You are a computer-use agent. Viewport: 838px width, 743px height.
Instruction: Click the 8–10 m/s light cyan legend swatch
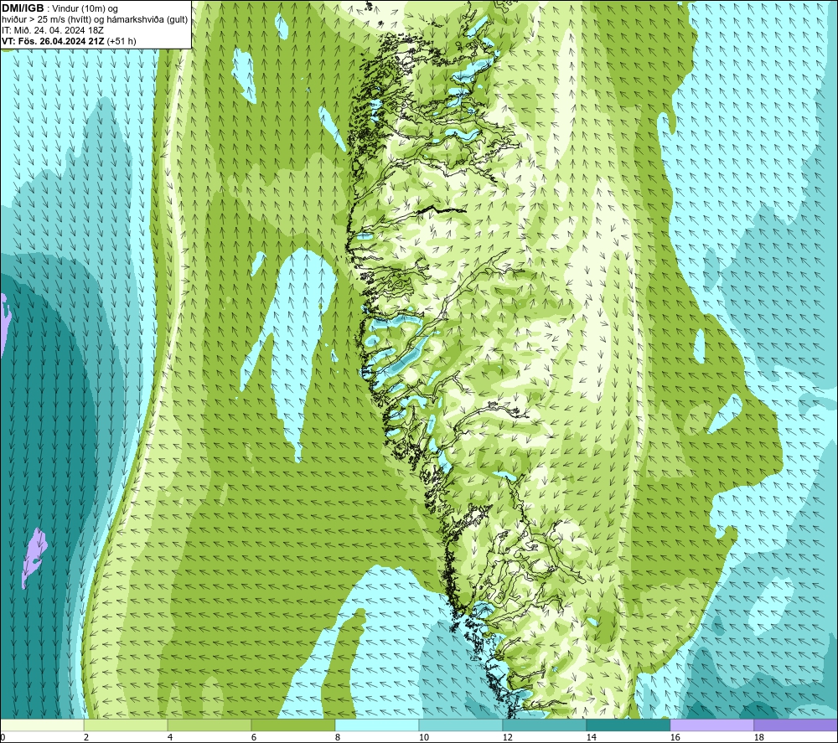pyautogui.click(x=377, y=725)
